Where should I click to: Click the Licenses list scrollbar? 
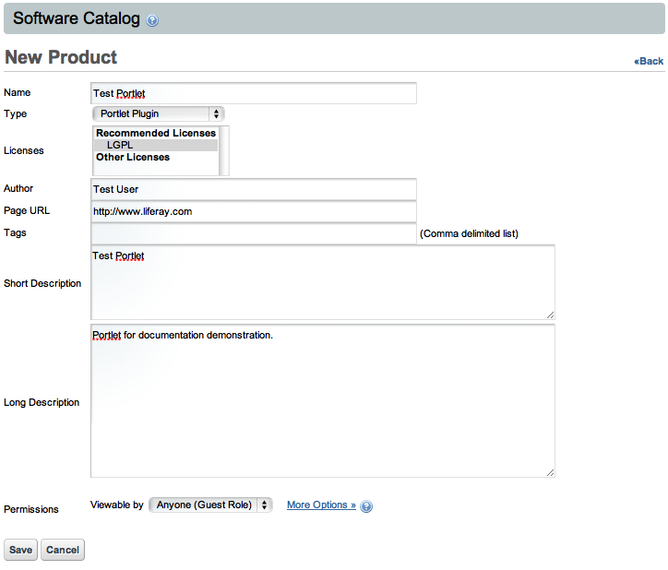(x=224, y=151)
